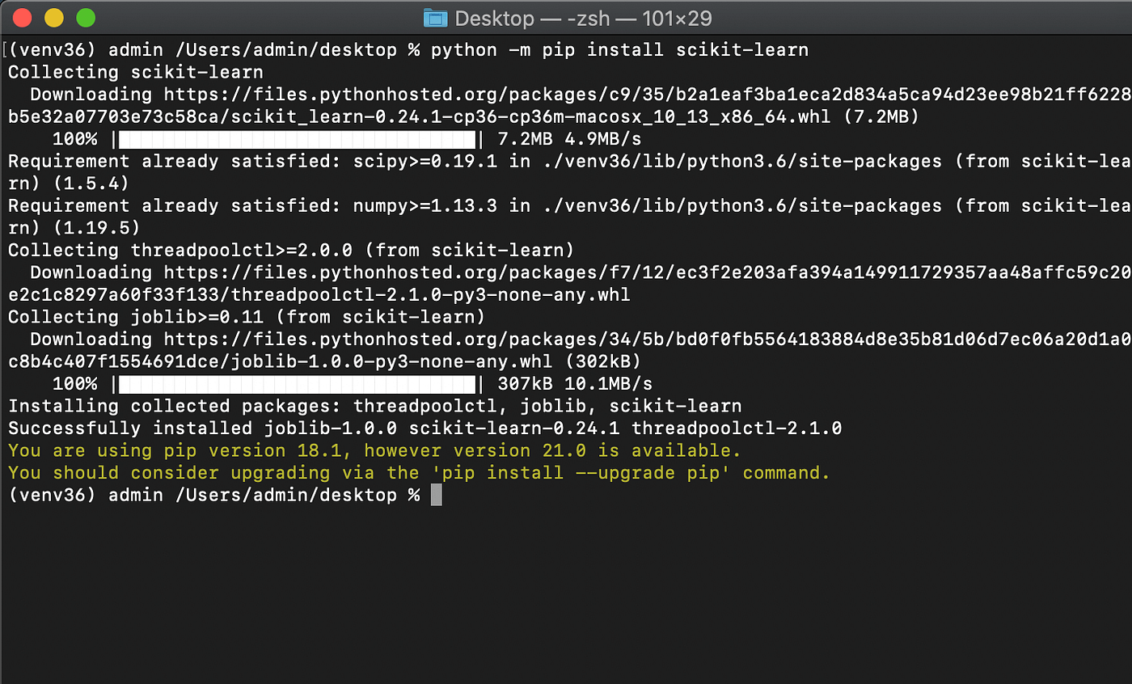1132x684 pixels.
Task: Click the green zoom button
Action: [84, 17]
